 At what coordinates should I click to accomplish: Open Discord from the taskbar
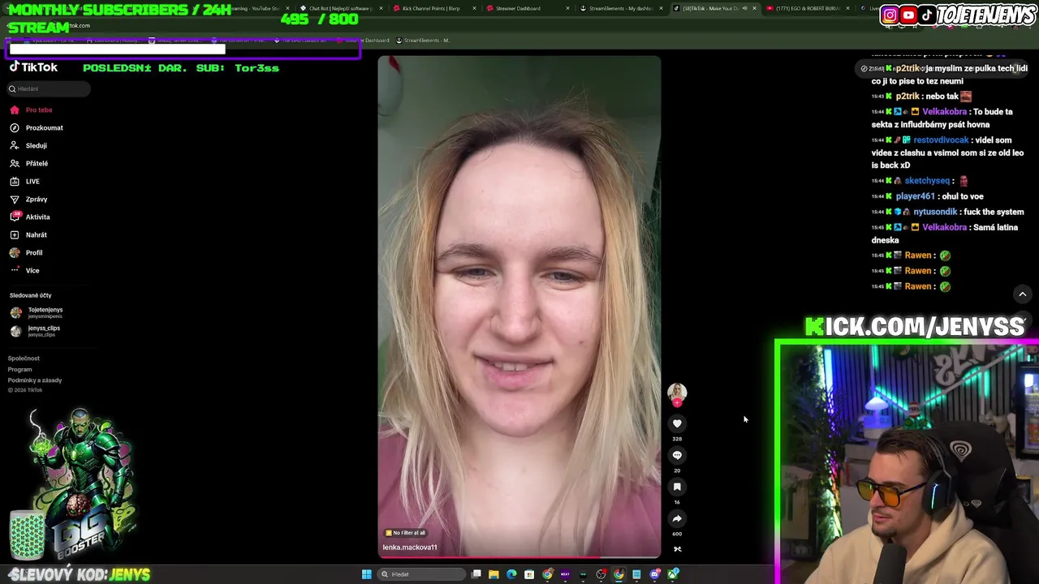coord(655,574)
